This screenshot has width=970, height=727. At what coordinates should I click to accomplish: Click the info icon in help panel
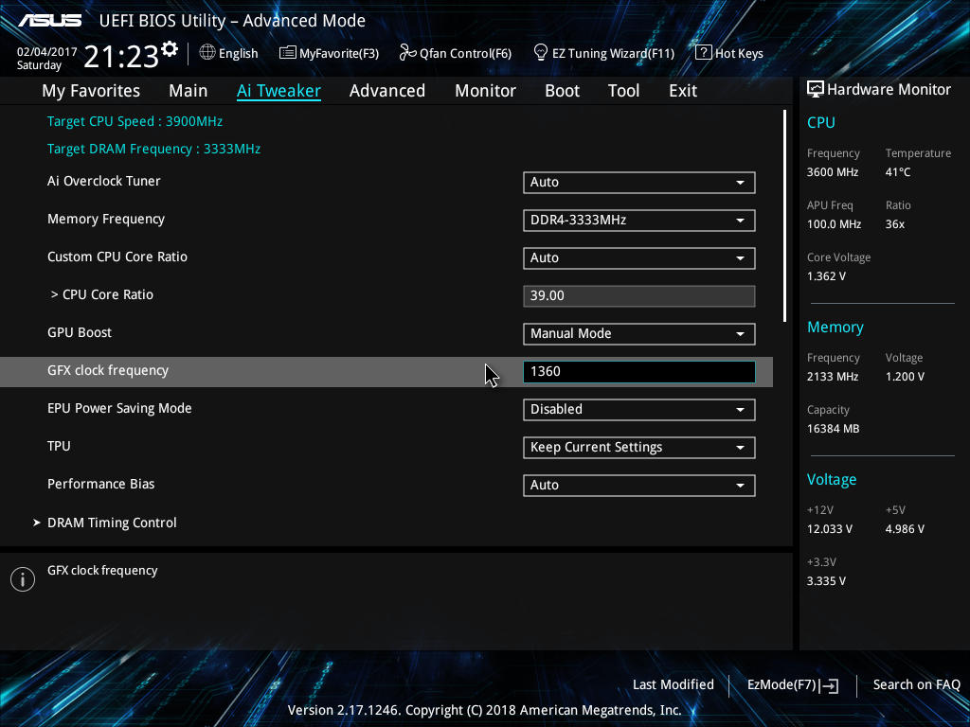point(22,579)
